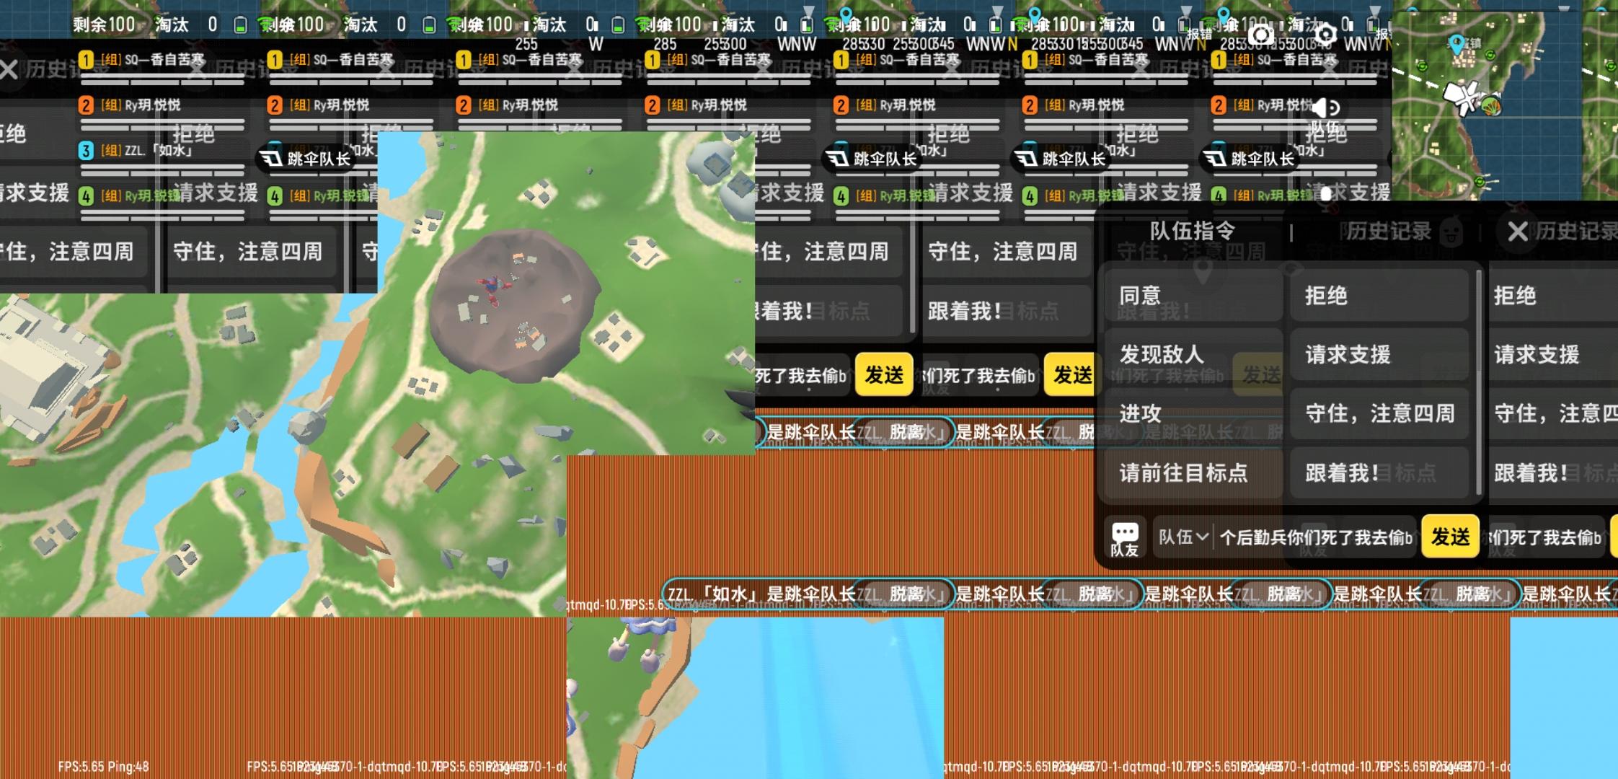Click the parachute marker on minimap
Viewport: 1618px width, 779px height.
pyautogui.click(x=1491, y=106)
